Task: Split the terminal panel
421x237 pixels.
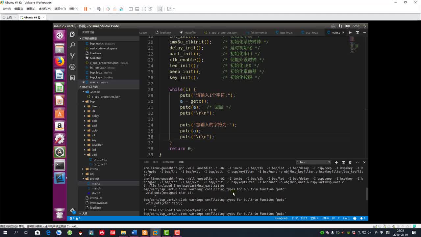Action: click(343, 162)
